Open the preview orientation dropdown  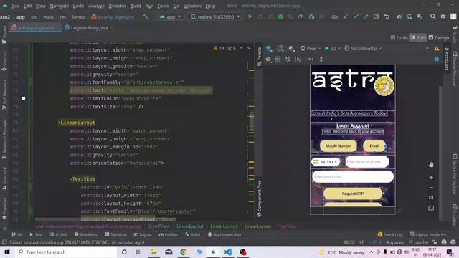point(280,49)
